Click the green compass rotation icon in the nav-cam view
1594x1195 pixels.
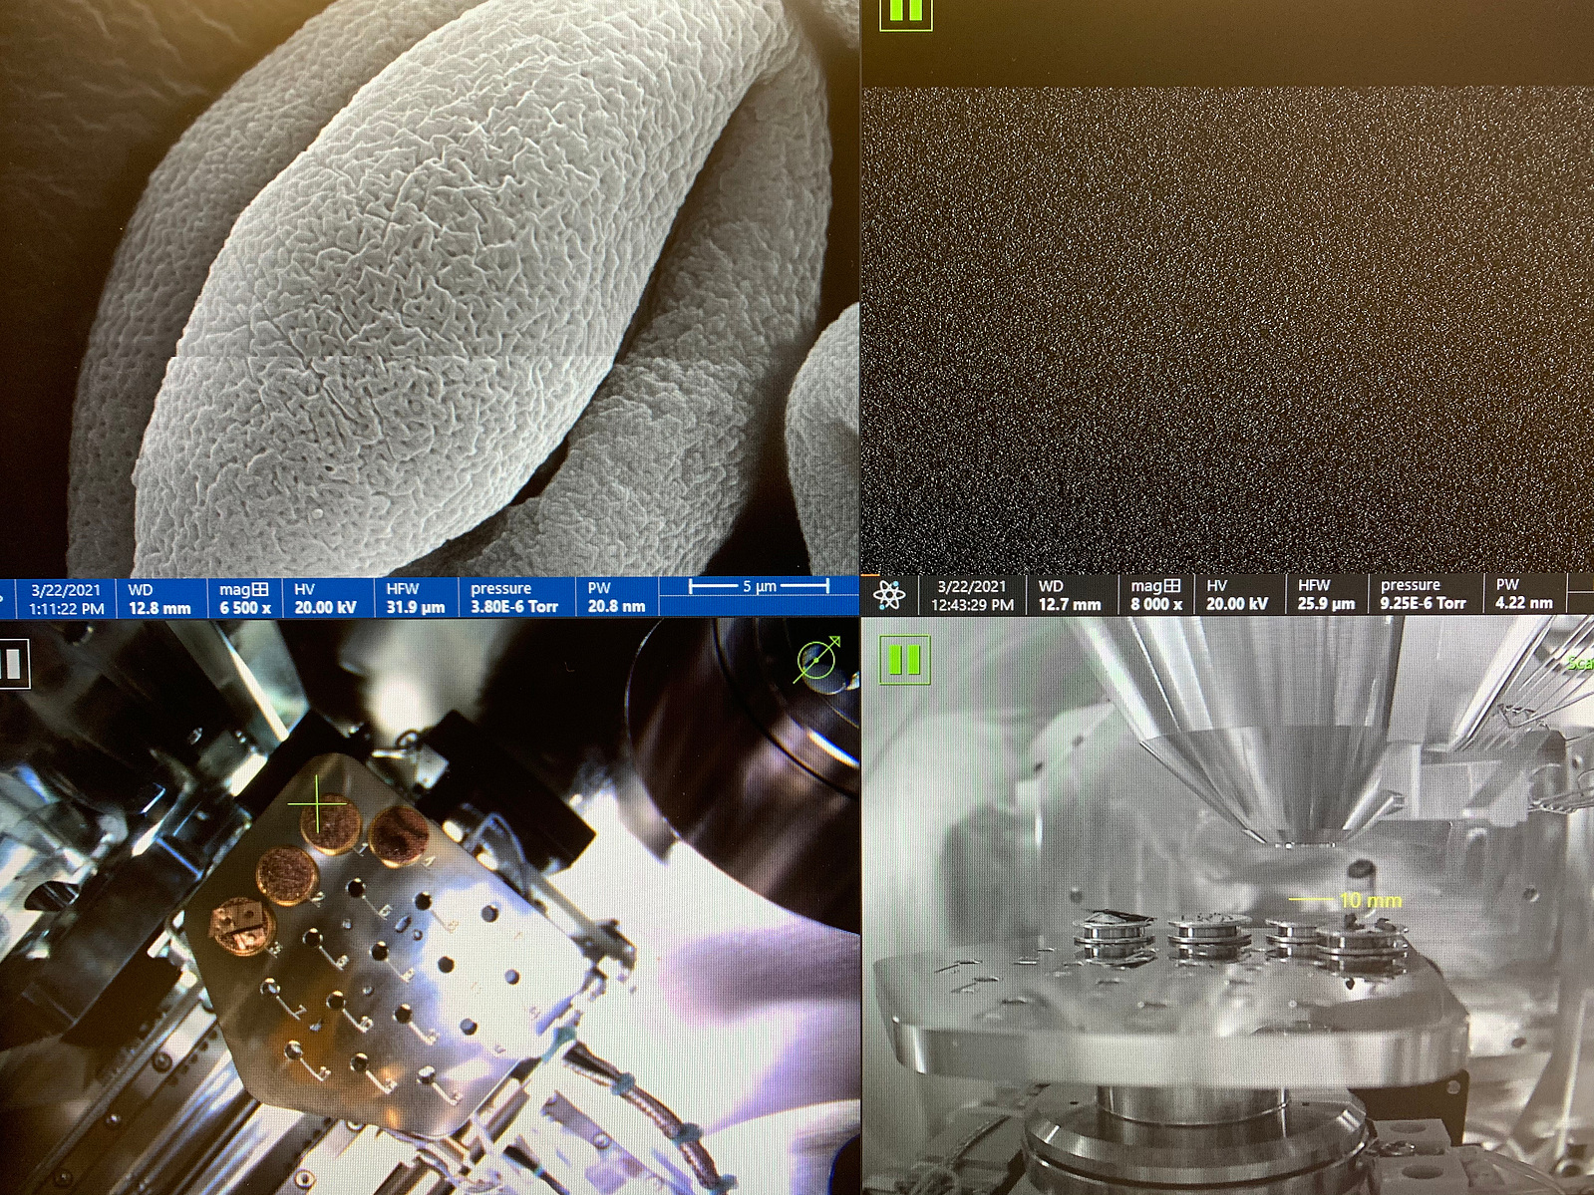819,661
